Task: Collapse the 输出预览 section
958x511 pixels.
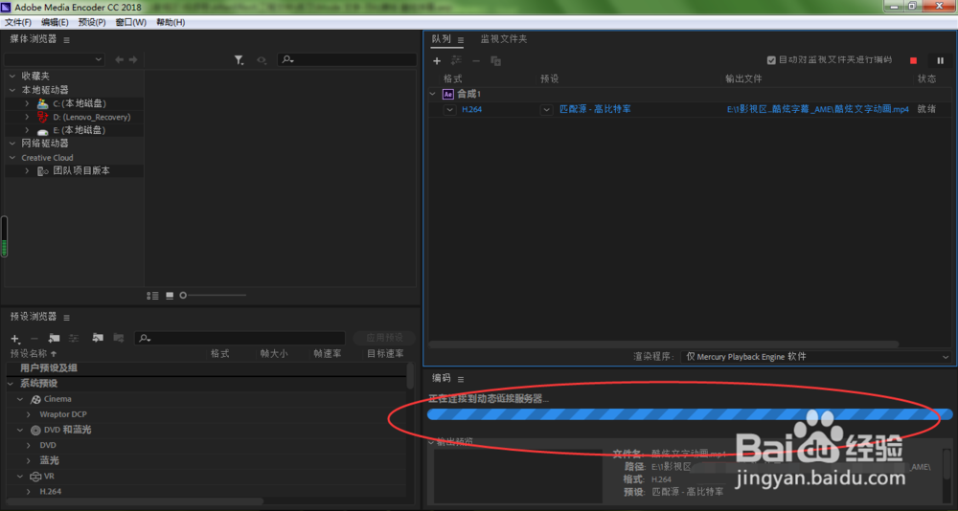Action: (x=432, y=441)
